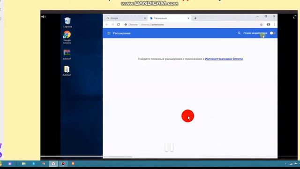The height and width of the screenshot is (169, 300).
Task: Go back with Chrome's back arrow
Action: pos(107,24)
